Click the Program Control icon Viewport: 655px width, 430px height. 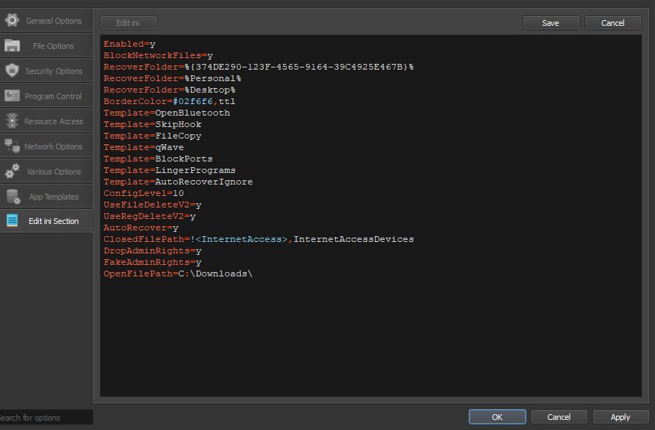pos(12,95)
